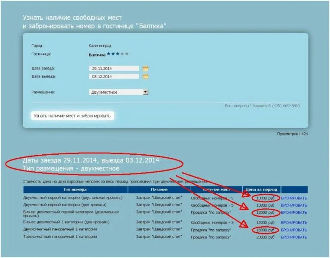330x258 pixels.
Task: Click 'Тип размещения - двухместное' heading
Action: pos(71,168)
